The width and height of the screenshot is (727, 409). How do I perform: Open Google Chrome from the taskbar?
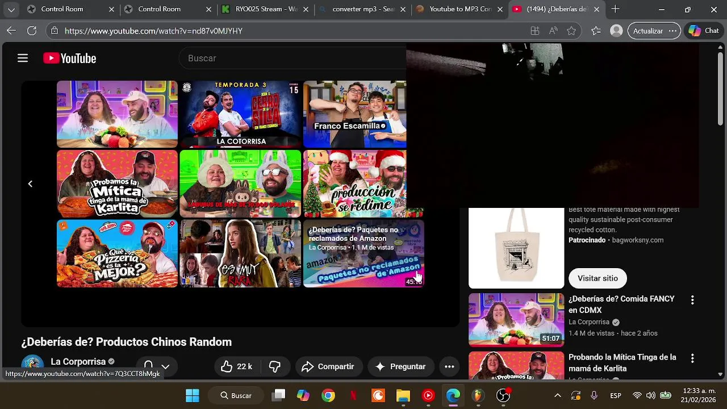[328, 395]
